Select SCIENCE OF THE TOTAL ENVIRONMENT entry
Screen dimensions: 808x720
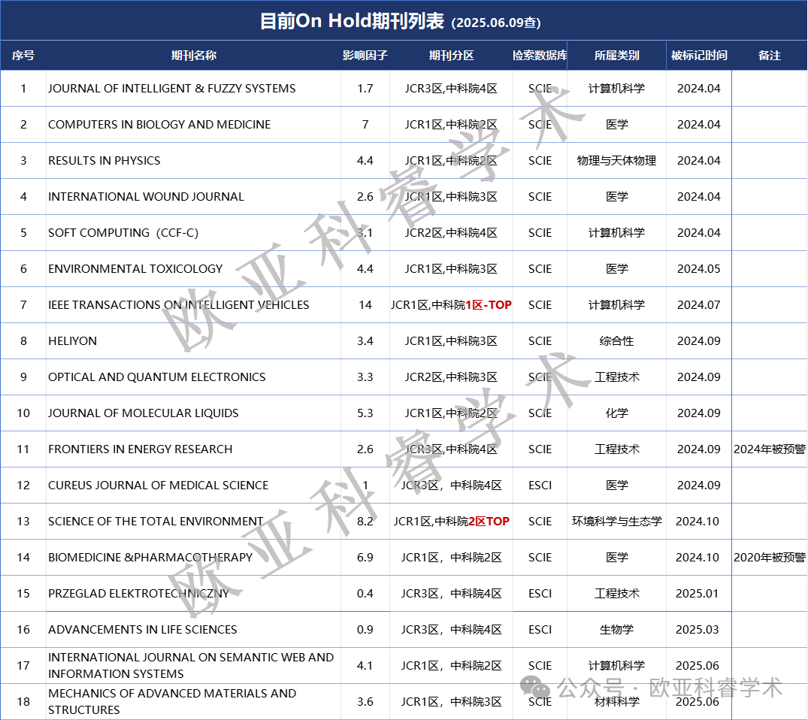(156, 521)
